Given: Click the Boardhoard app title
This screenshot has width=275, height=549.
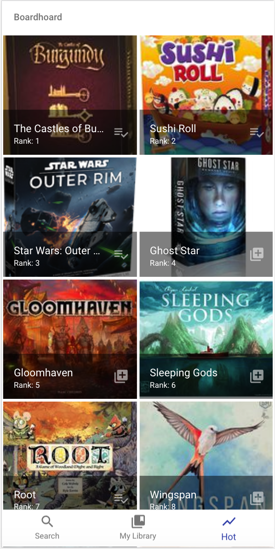Looking at the screenshot, I should coord(38,17).
